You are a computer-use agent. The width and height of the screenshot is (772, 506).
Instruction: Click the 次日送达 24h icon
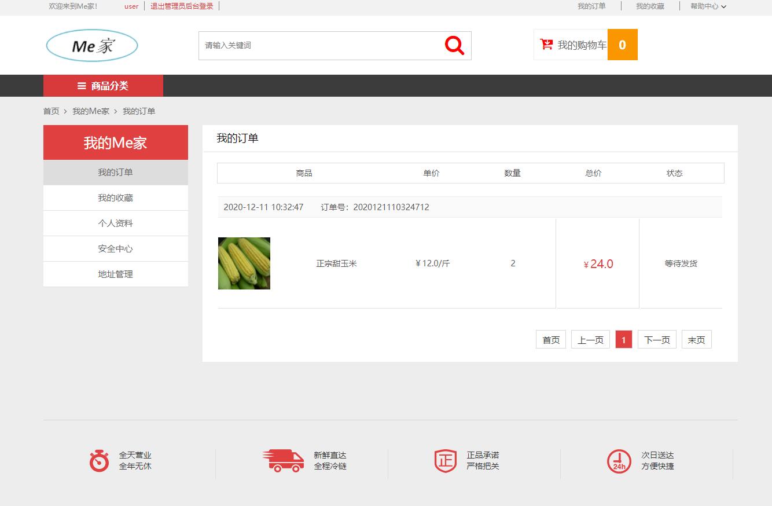coord(619,462)
